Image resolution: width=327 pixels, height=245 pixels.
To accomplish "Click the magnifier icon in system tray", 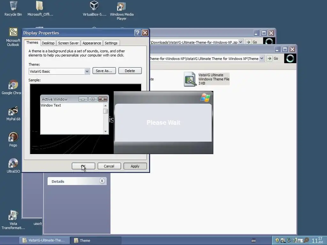I will pos(306,240).
